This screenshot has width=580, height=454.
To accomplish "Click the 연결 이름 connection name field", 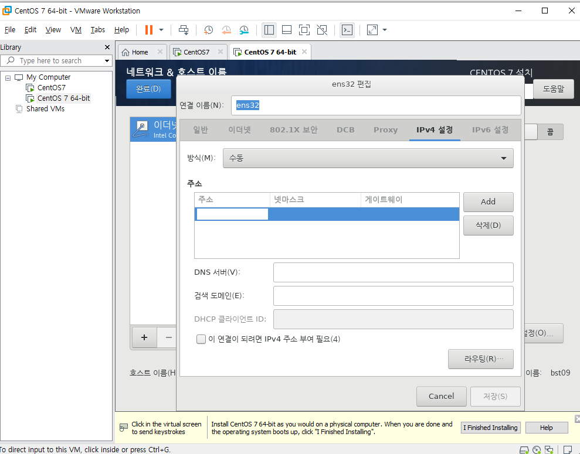I will (x=376, y=105).
